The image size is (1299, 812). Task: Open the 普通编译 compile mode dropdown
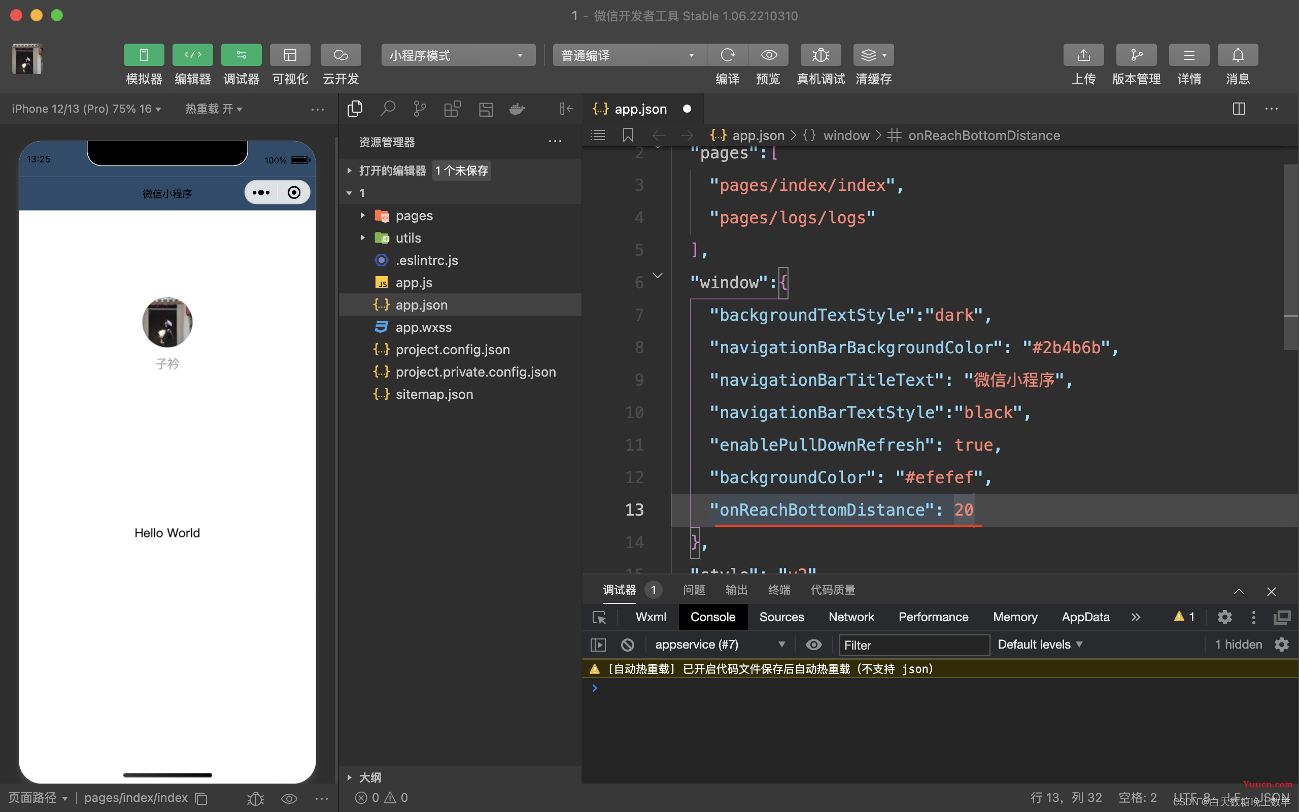(630, 55)
